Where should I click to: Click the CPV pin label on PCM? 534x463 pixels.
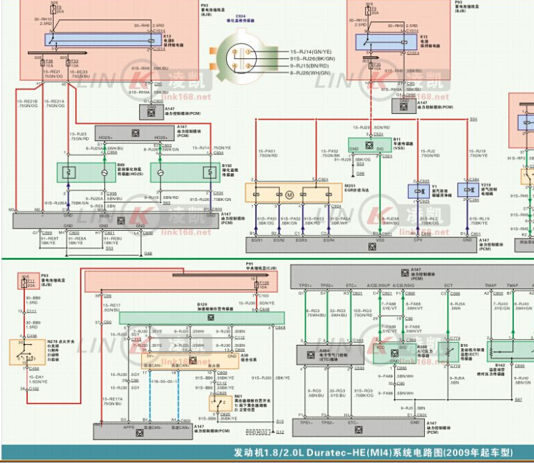coord(418,241)
